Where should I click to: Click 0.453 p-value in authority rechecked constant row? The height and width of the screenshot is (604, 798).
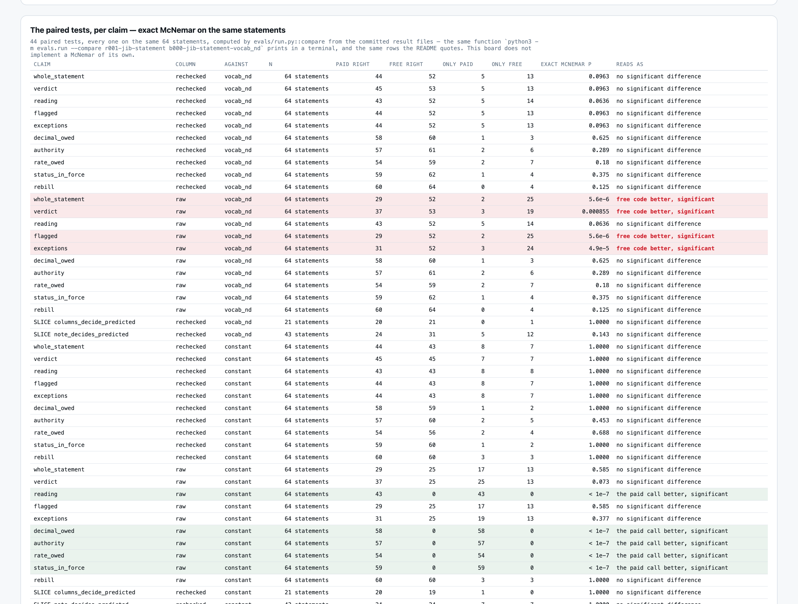click(600, 420)
